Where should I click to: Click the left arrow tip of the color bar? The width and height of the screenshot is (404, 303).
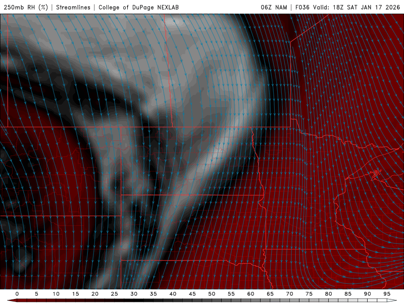click(10, 300)
